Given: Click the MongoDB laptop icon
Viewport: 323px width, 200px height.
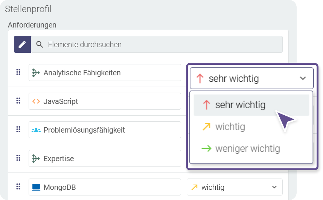Looking at the screenshot, I should 36,187.
